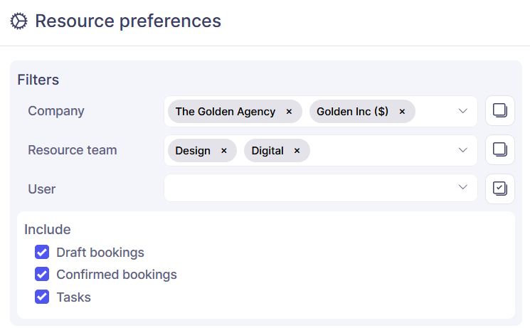Click the Golden Inc ($) chip label
Image resolution: width=530 pixels, height=328 pixels.
[x=352, y=112]
